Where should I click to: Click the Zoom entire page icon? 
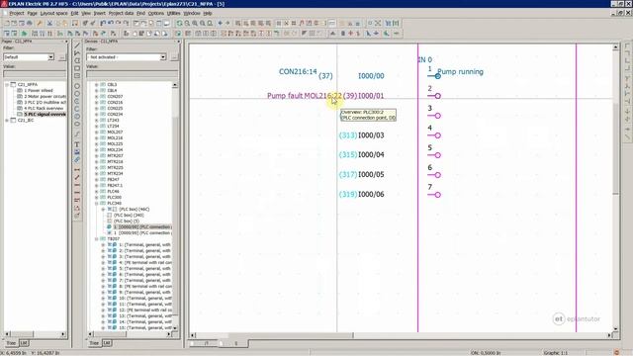(x=210, y=24)
